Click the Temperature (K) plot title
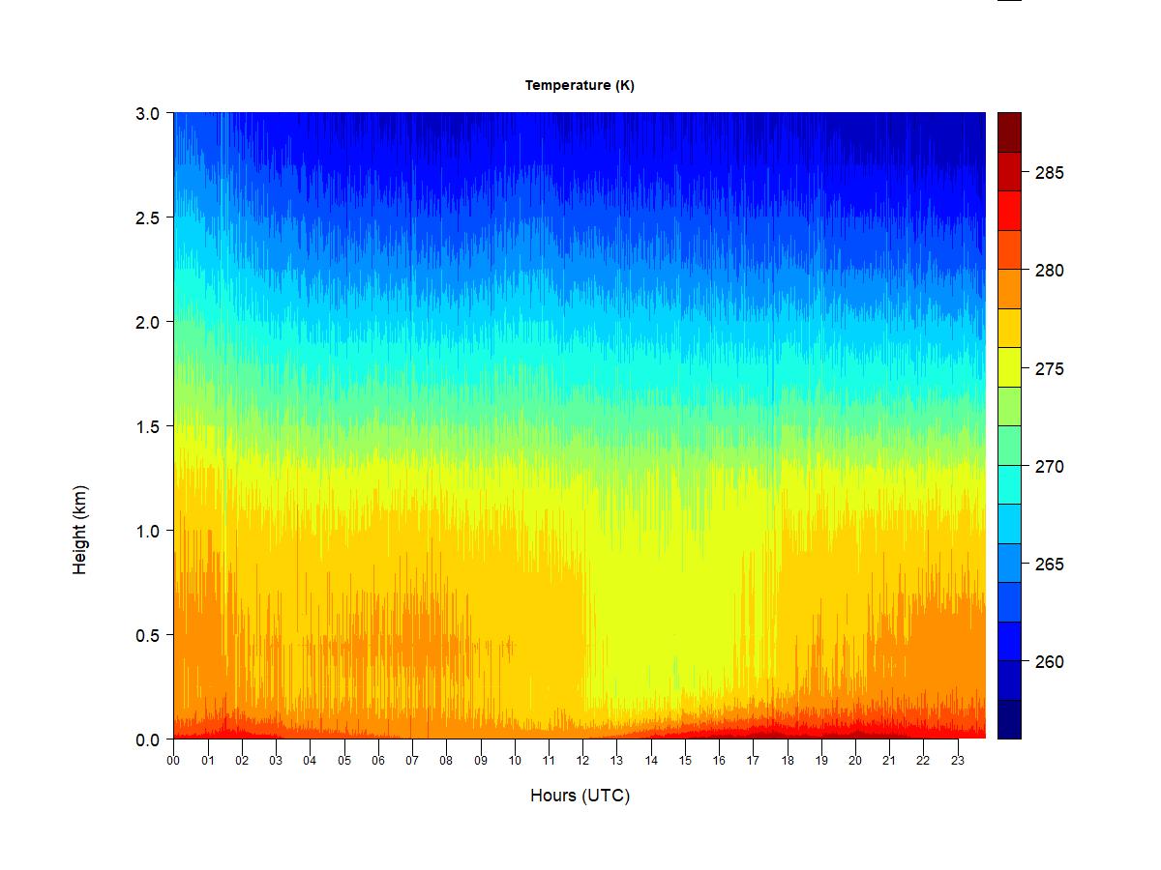Image resolution: width=1161 pixels, height=870 pixels. [x=580, y=85]
